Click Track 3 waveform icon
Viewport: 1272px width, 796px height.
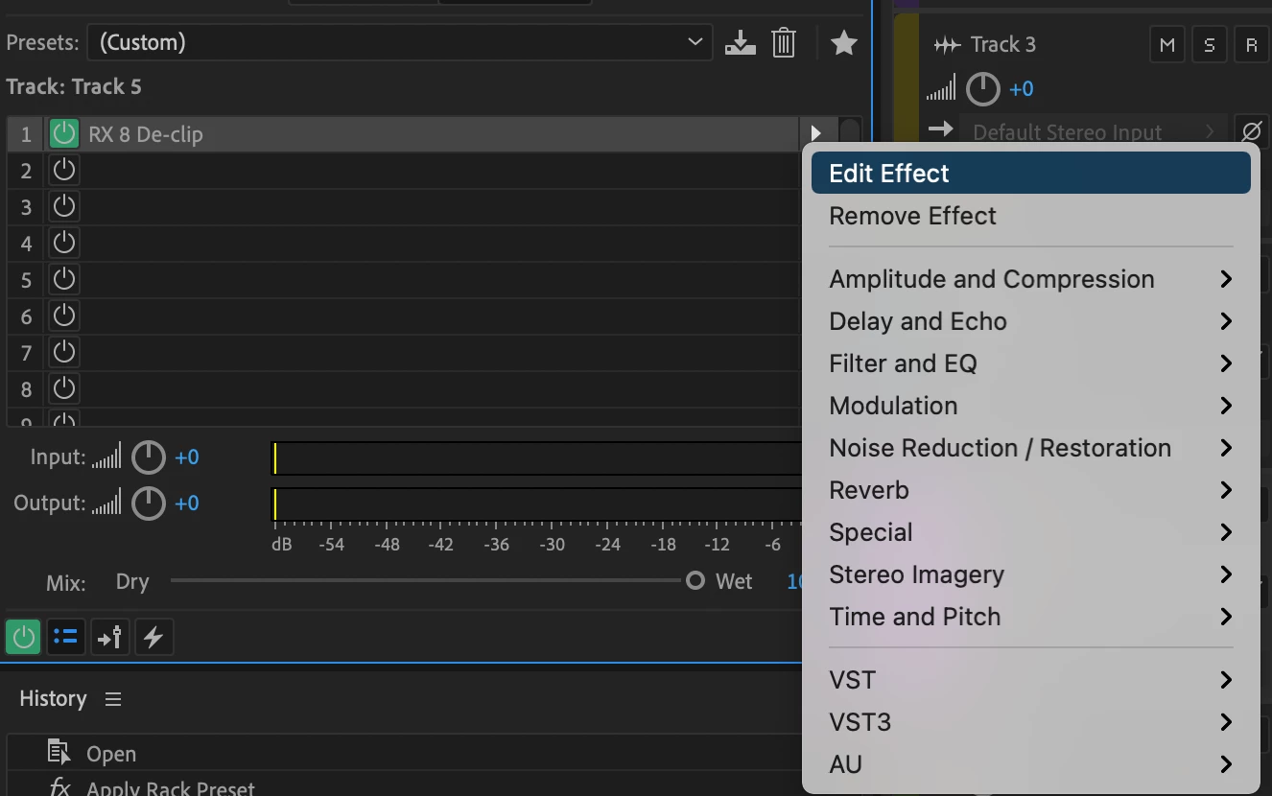[947, 45]
